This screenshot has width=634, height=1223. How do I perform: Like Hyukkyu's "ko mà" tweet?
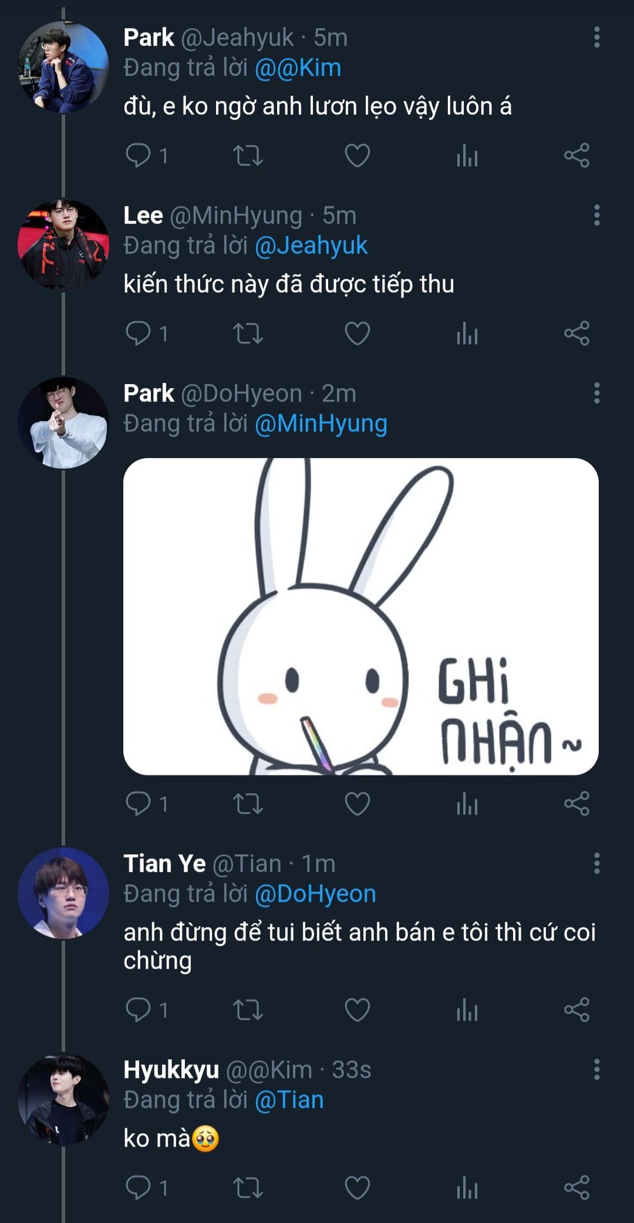[357, 1187]
